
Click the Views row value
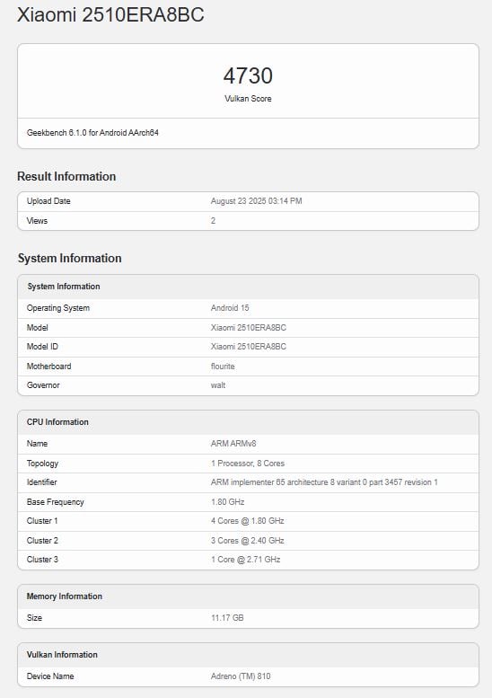[213, 221]
